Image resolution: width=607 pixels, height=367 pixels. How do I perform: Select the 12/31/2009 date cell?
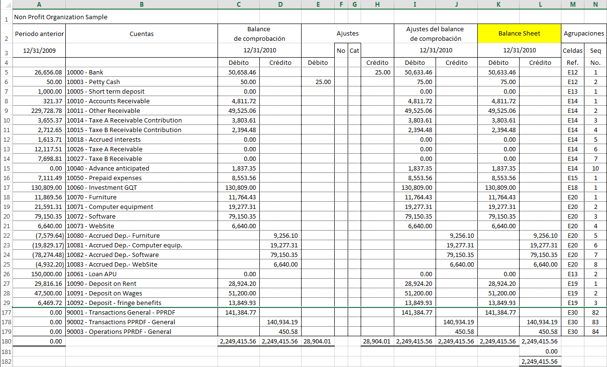coord(38,50)
